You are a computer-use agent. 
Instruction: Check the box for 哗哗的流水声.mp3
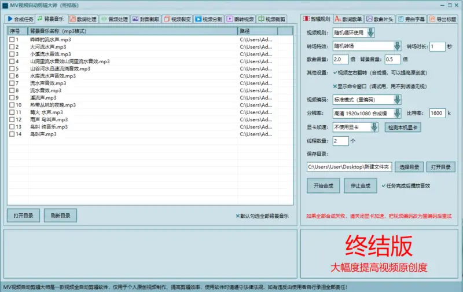tap(12, 39)
